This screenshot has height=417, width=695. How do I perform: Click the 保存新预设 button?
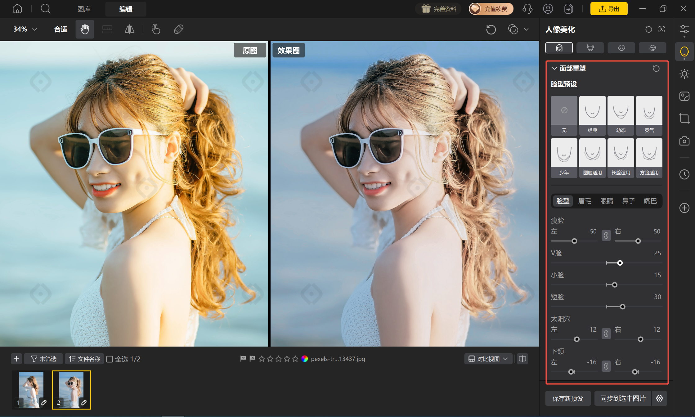pyautogui.click(x=568, y=398)
